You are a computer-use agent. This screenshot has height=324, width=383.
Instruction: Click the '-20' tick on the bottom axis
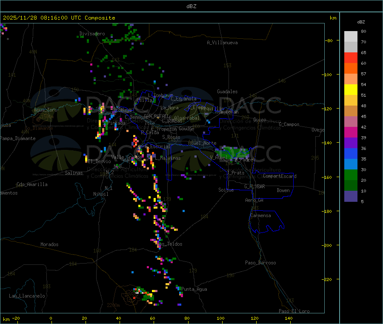tap(16, 318)
